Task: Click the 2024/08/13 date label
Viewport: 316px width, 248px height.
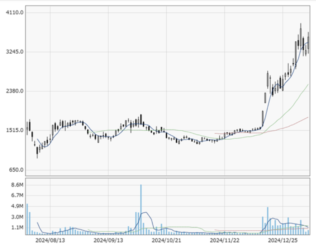Action: click(50, 240)
